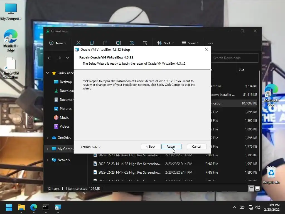Navigate back with the Explorer back arrow

(x=49, y=58)
